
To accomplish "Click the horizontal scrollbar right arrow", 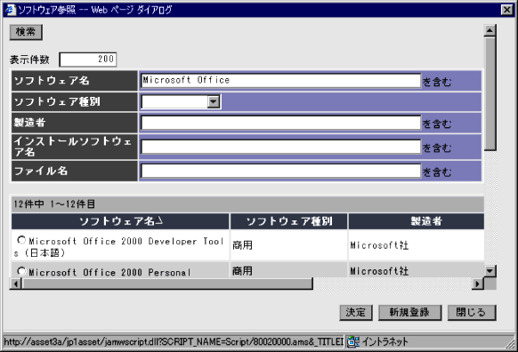I will click(x=478, y=284).
